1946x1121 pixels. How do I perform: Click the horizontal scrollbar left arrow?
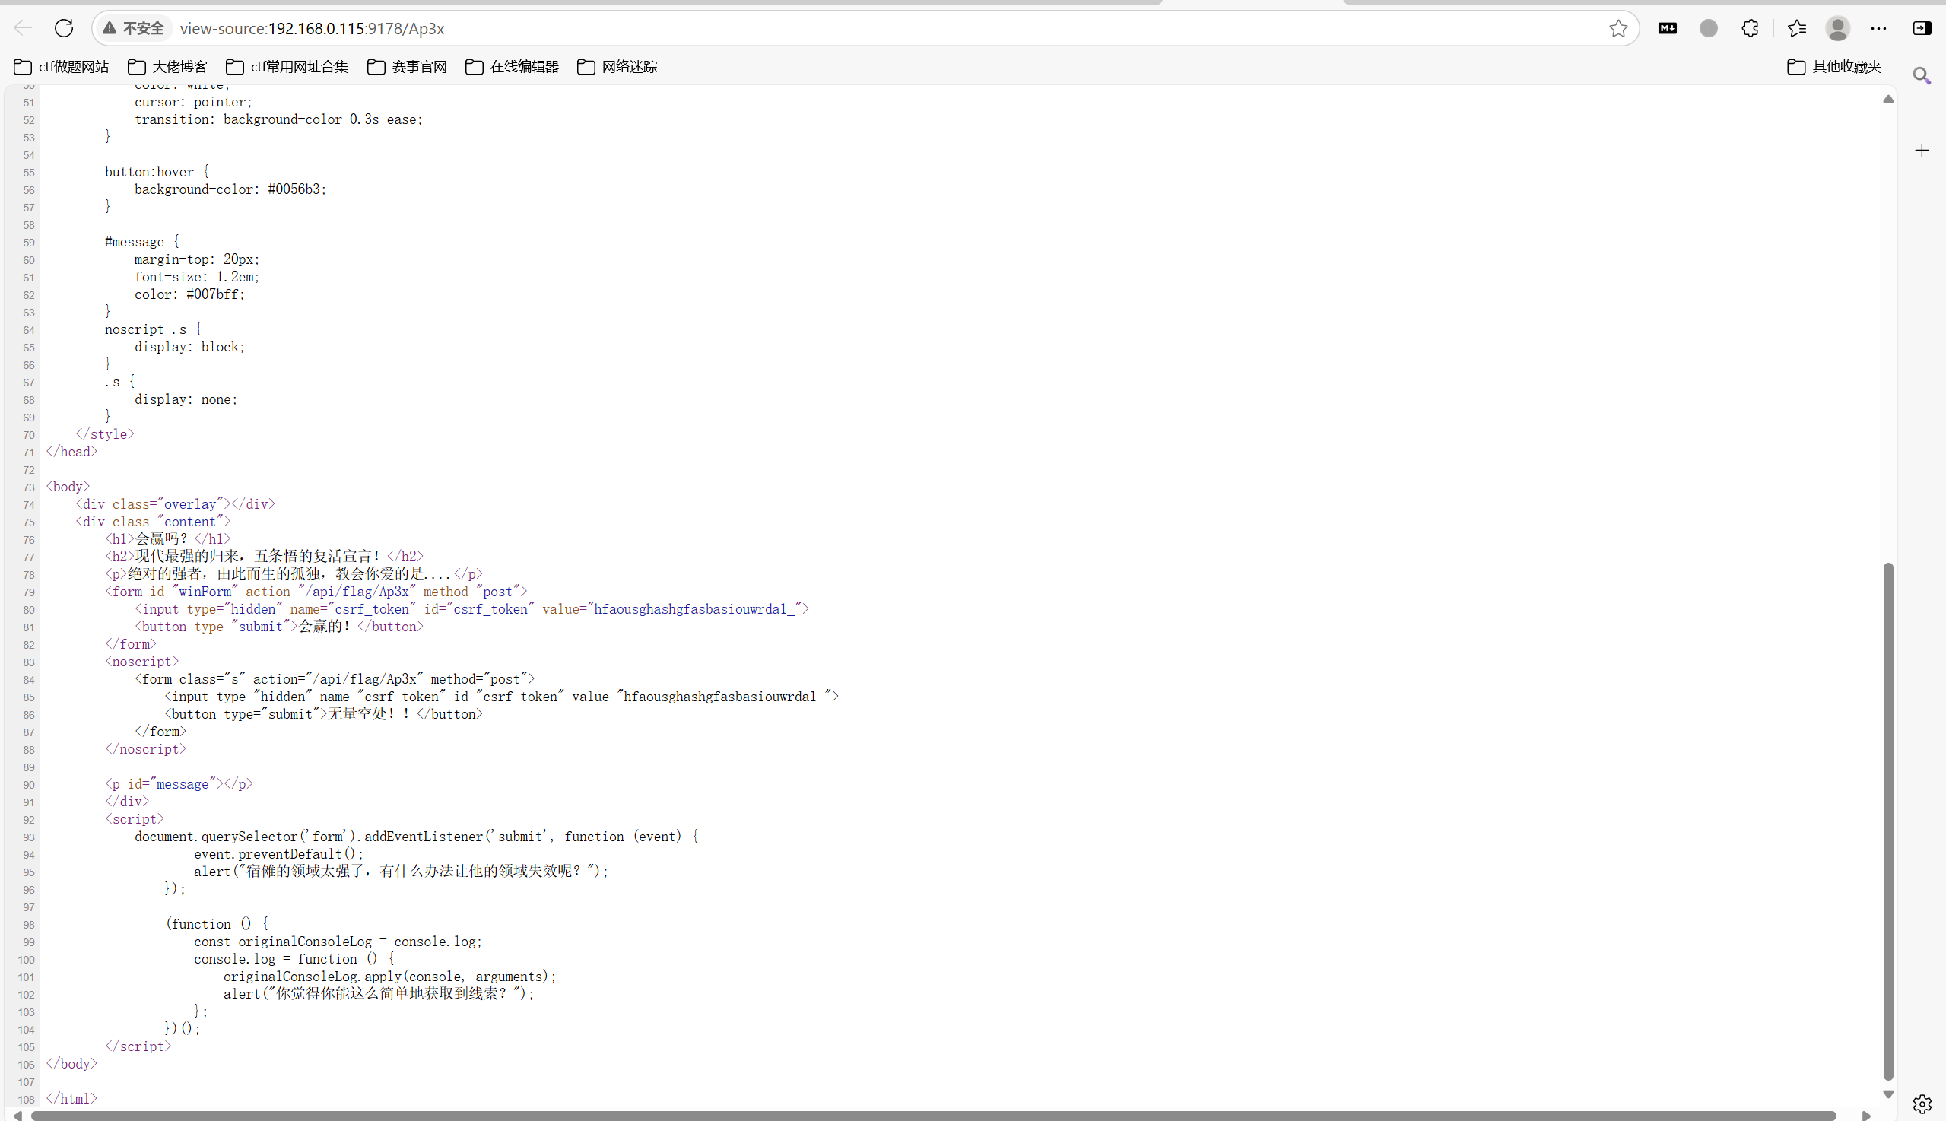point(17,1115)
